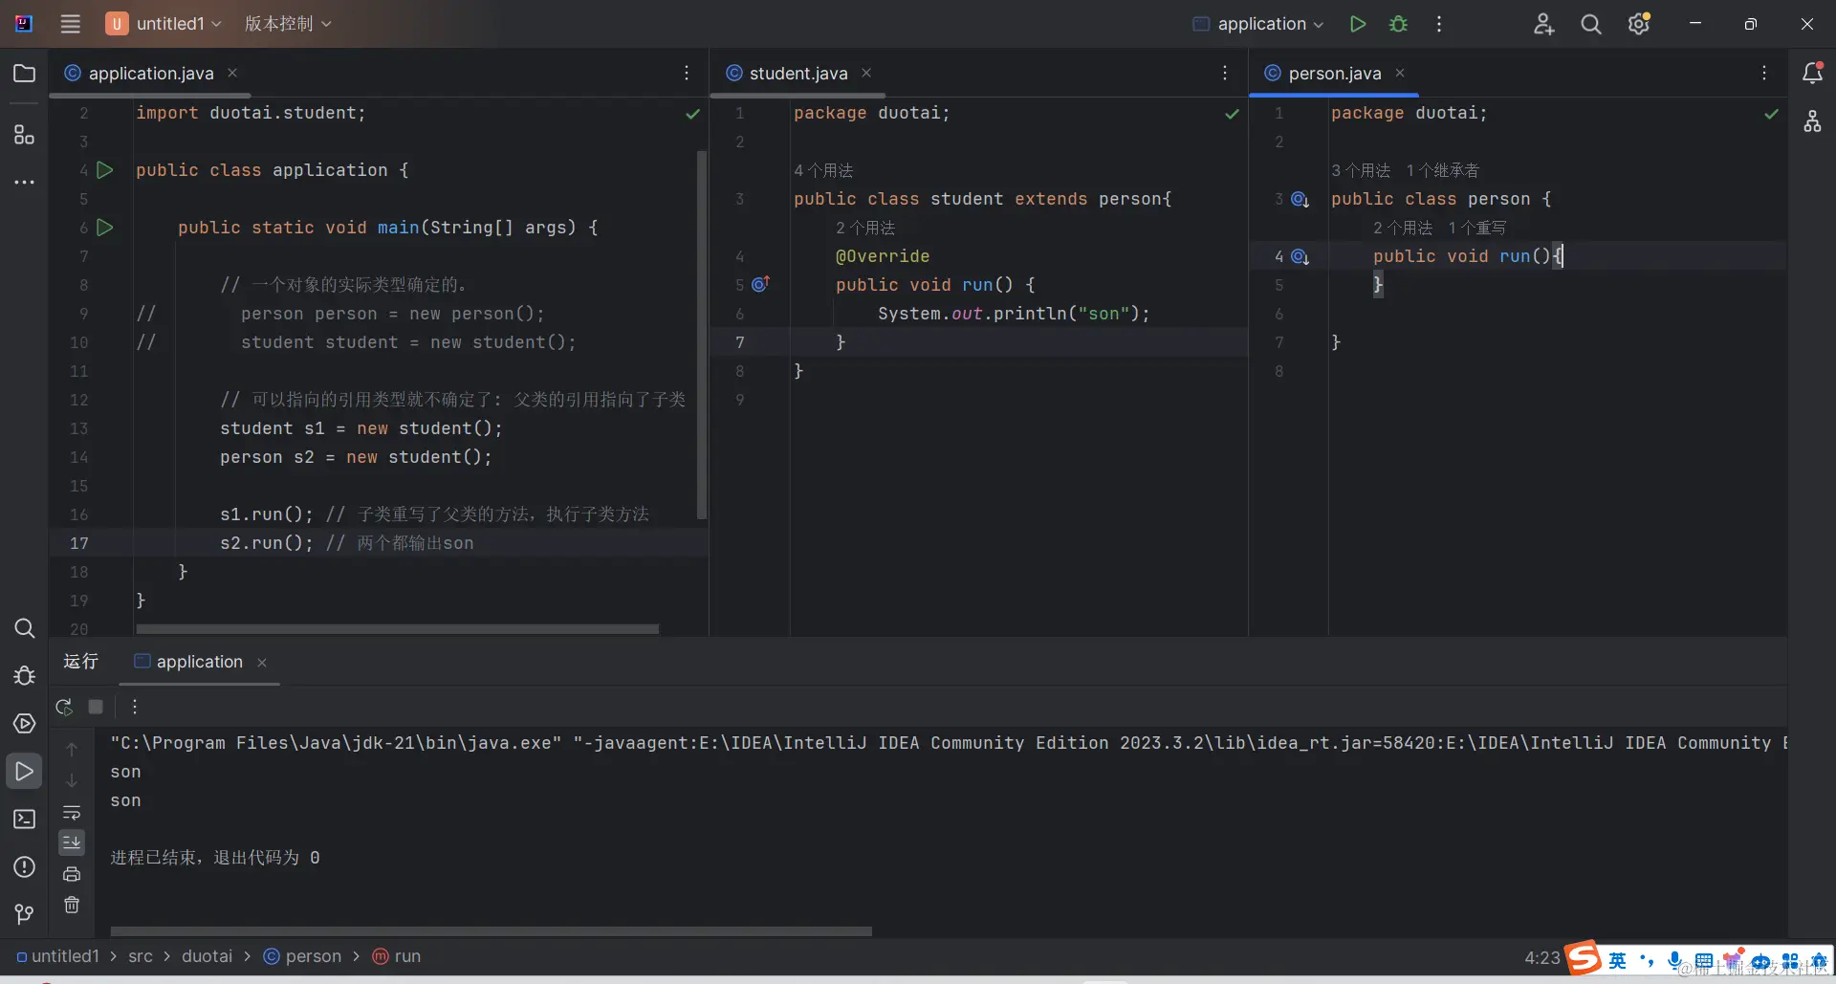
Task: Open the main hamburger menu
Action: click(x=71, y=24)
